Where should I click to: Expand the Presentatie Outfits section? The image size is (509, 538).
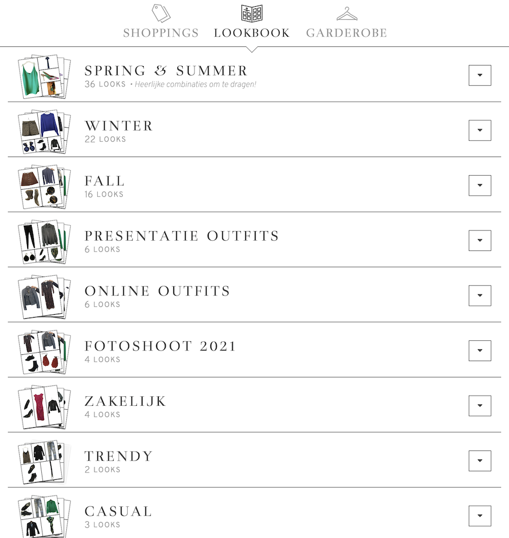480,240
